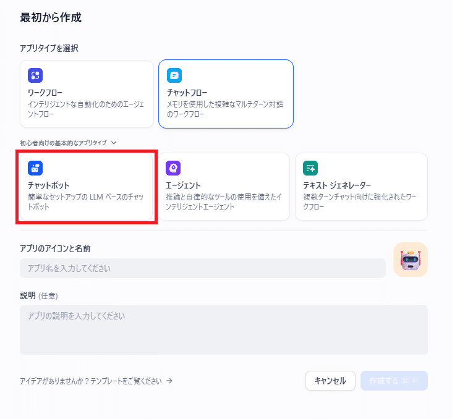This screenshot has height=419, width=452.
Task: Click the Workflow (ワークフロー) app type icon
Action: (x=35, y=75)
